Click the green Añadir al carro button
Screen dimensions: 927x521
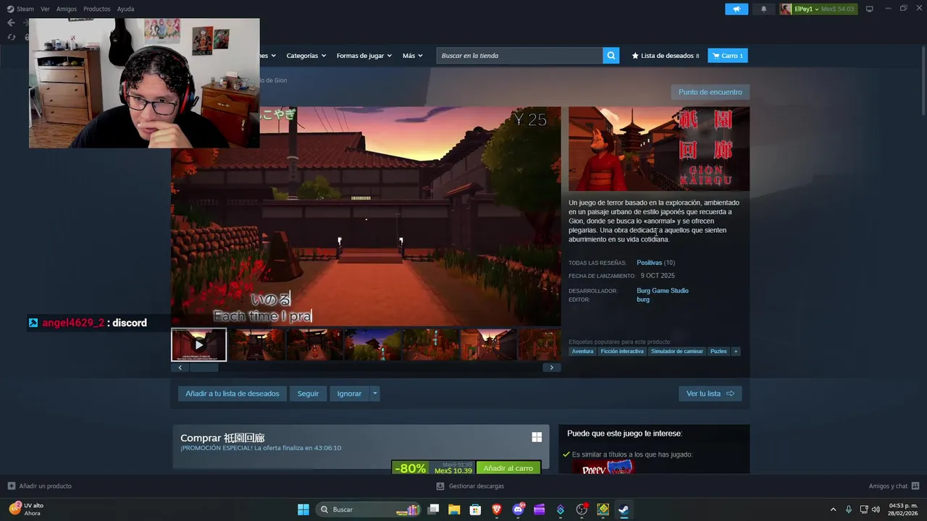pos(508,468)
